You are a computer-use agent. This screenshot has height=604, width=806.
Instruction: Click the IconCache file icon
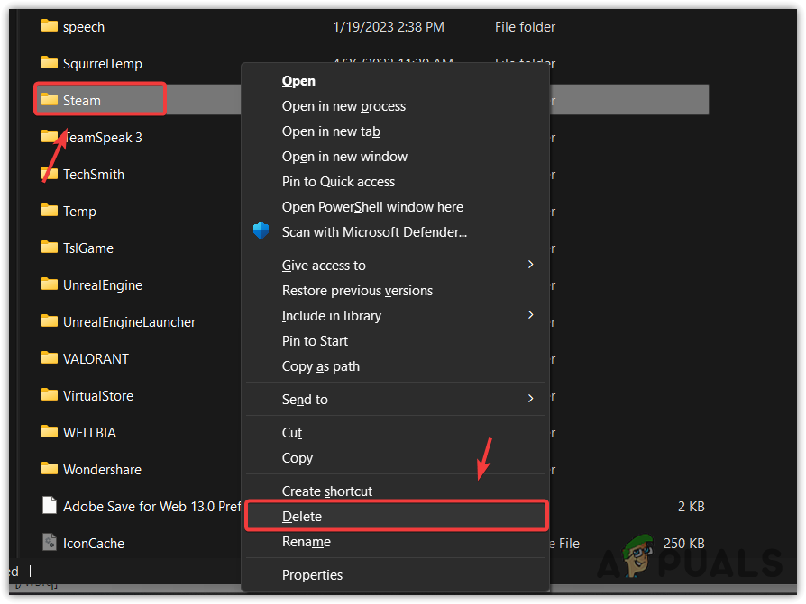pos(50,543)
